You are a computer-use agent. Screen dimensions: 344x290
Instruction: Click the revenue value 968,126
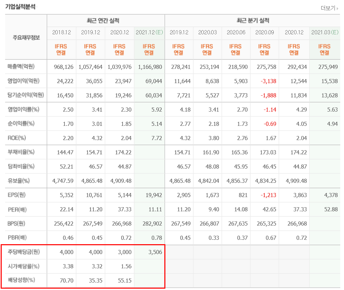[64, 67]
